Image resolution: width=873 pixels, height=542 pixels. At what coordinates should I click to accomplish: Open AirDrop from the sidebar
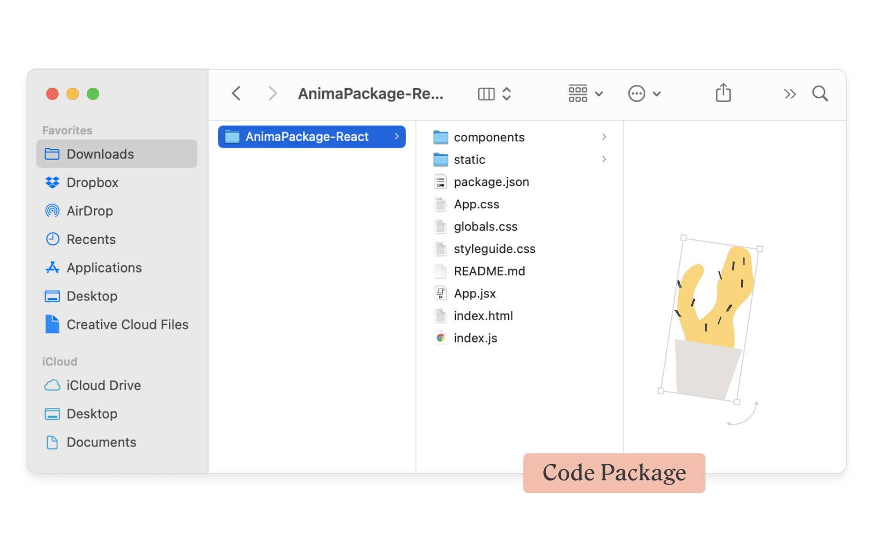90,211
